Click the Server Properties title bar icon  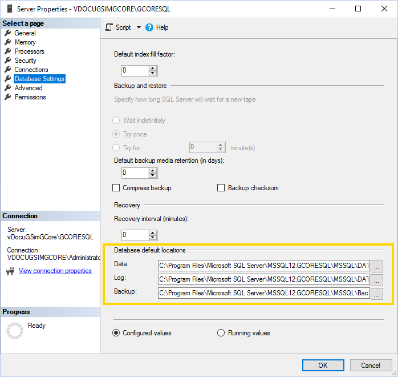click(x=8, y=9)
